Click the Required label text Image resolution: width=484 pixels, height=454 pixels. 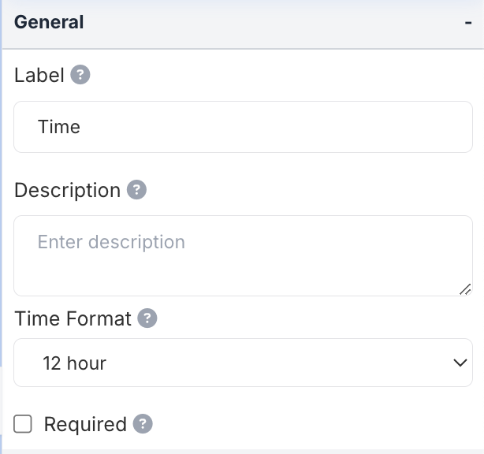pyautogui.click(x=85, y=424)
